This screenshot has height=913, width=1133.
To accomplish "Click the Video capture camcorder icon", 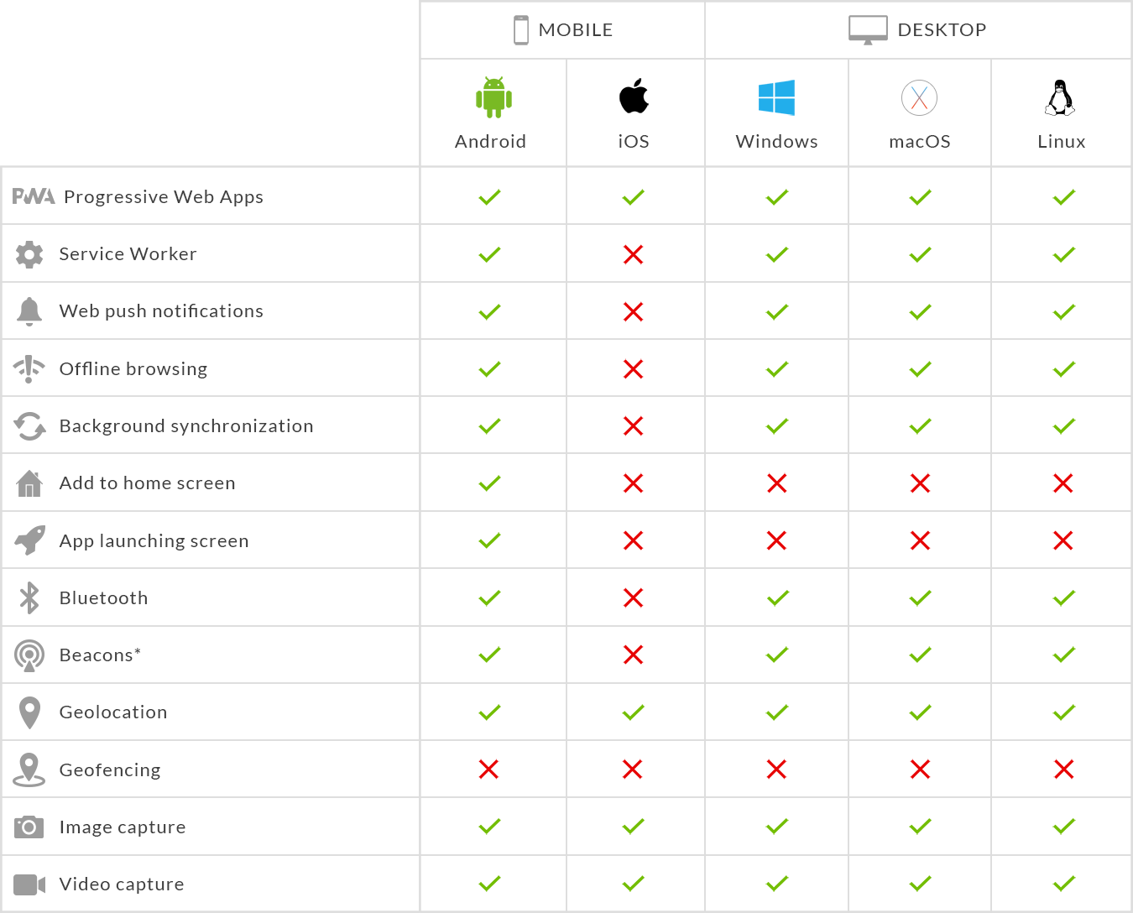I will point(29,884).
